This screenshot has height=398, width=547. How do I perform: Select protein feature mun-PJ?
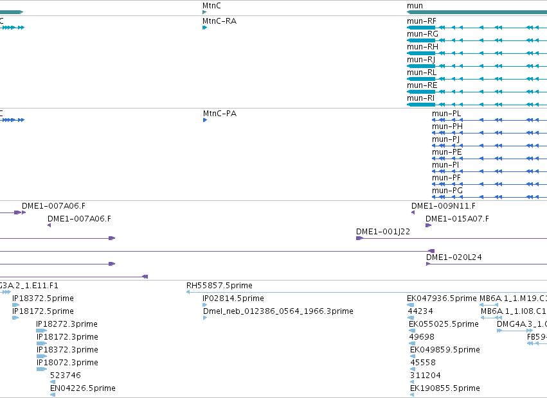[446, 139]
